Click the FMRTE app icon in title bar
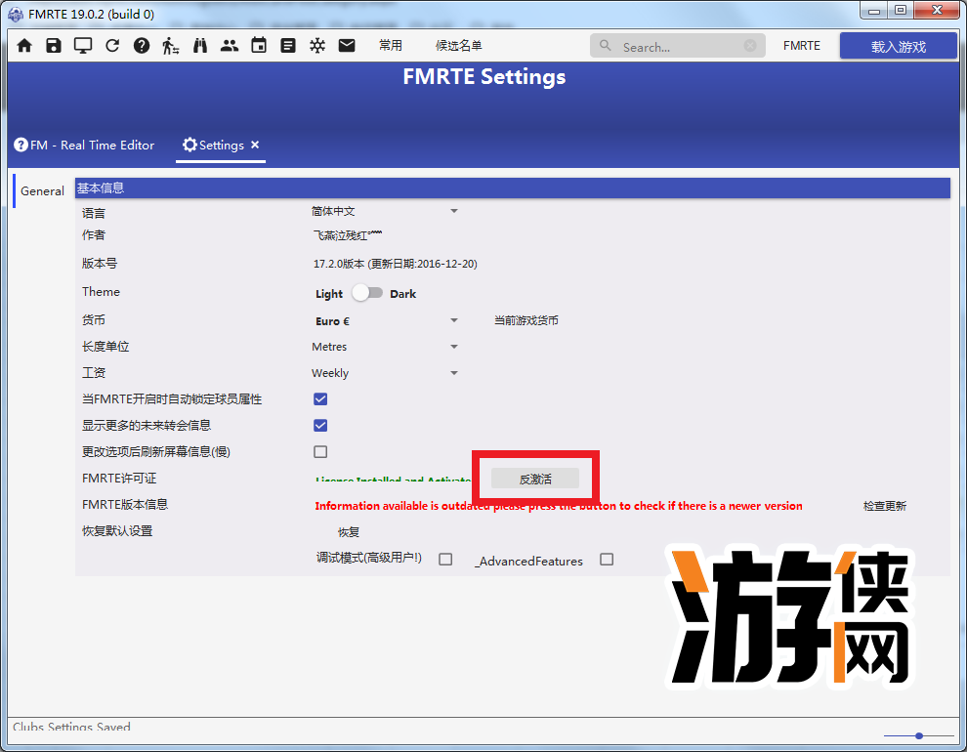967x752 pixels. (16, 14)
